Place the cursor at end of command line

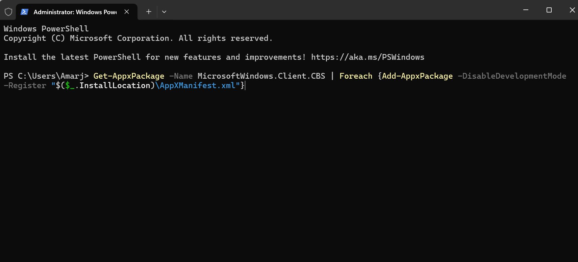[245, 85]
